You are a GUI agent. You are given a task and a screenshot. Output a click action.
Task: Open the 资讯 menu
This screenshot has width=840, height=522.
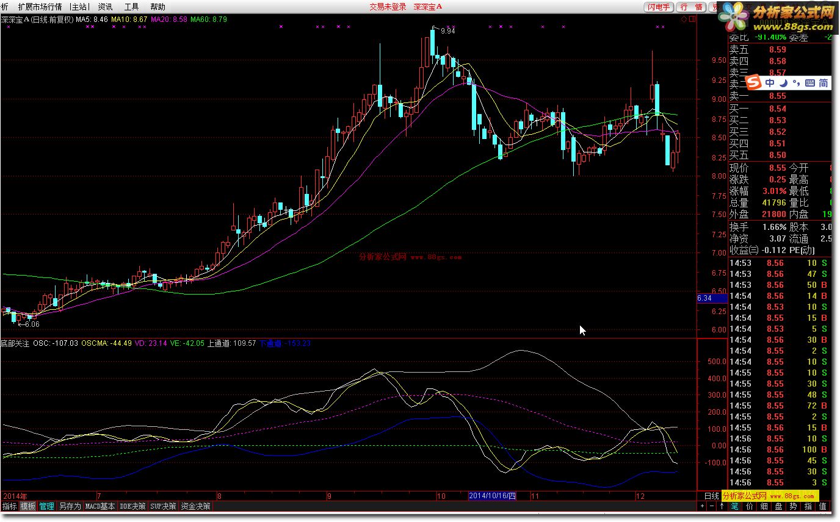click(x=105, y=7)
